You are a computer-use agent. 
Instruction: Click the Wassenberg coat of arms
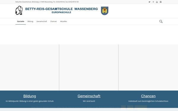tap(104, 11)
